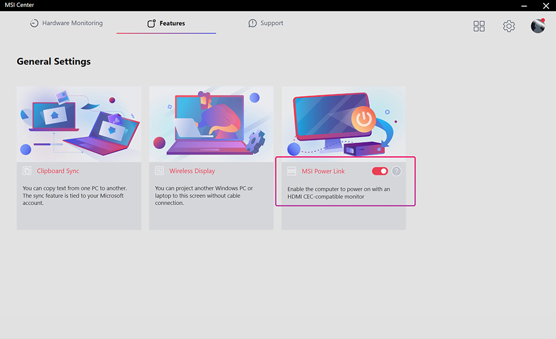Open the Wireless Display title link
556x339 pixels.
[192, 171]
